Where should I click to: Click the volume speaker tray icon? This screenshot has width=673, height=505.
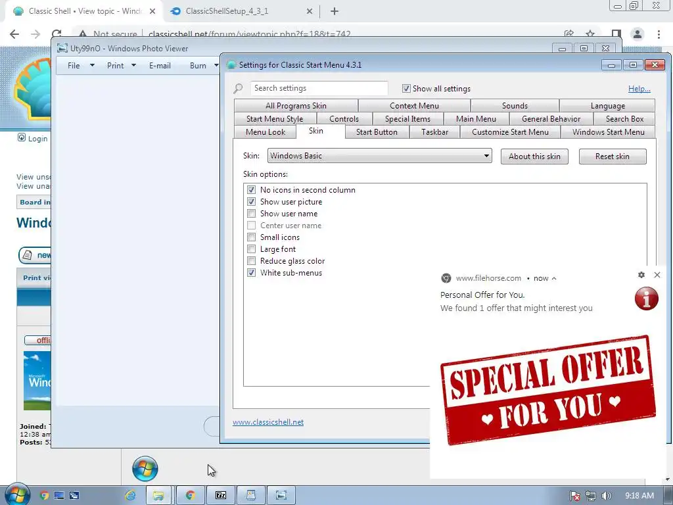click(606, 496)
